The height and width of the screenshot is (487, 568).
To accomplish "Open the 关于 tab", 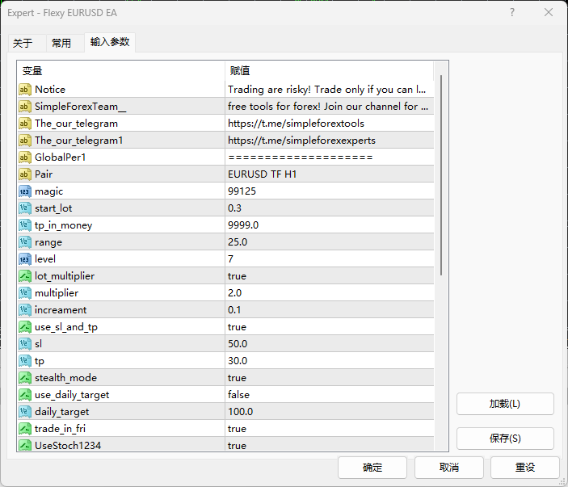I will click(23, 44).
